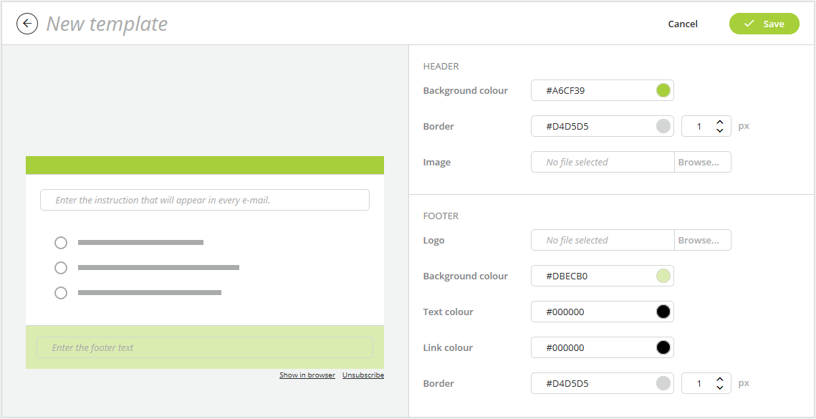Decrement the footer border width value

720,387
